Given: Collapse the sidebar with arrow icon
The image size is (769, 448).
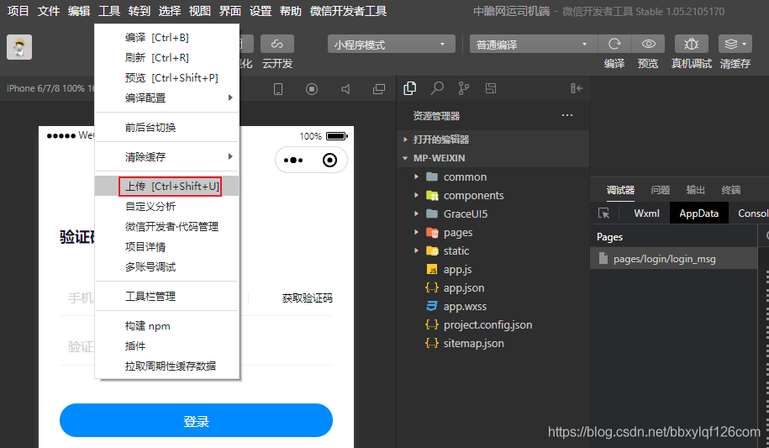Looking at the screenshot, I should click(577, 88).
